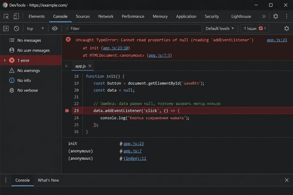Open the app.js:23:10 stack link

coord(116,48)
